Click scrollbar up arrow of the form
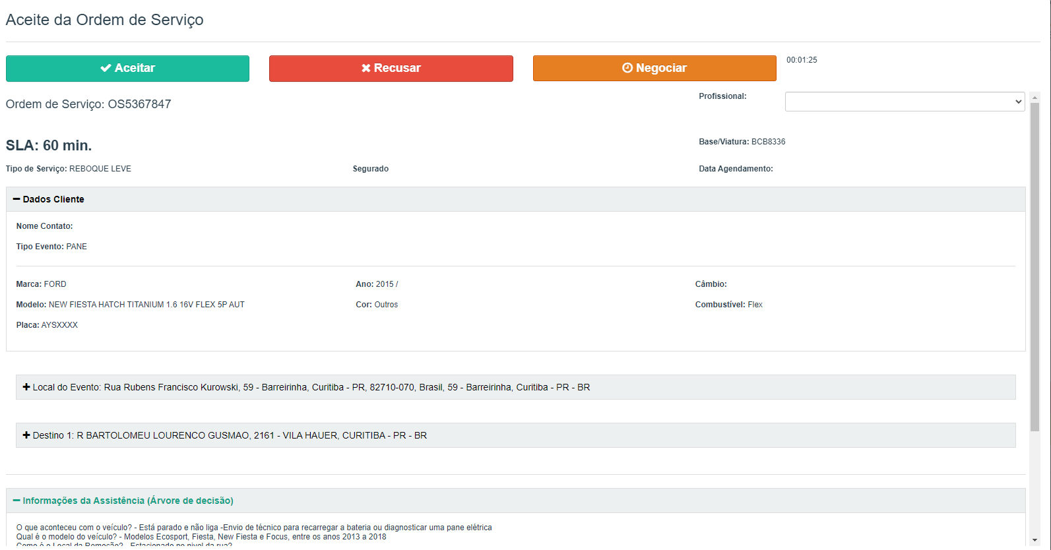This screenshot has height=550, width=1051. (1035, 98)
